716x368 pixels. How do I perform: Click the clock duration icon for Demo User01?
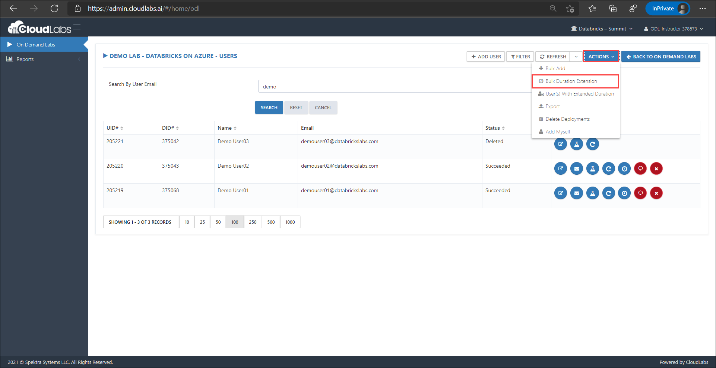(624, 193)
